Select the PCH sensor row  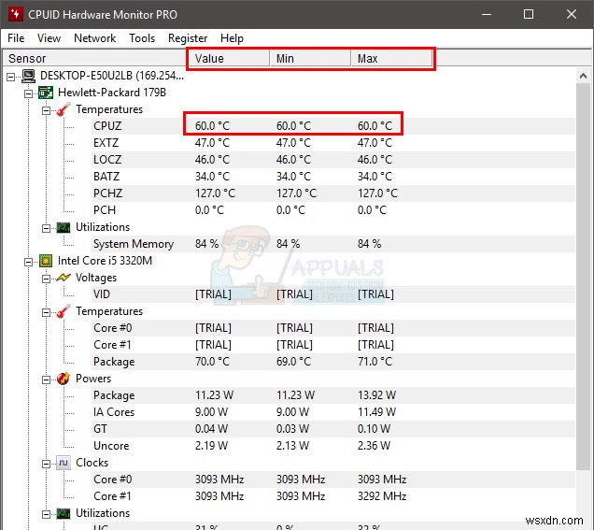point(333,210)
